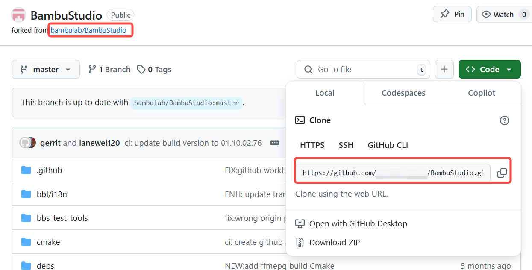Toggle the green Code dropdown button
The width and height of the screenshot is (532, 270).
[489, 69]
